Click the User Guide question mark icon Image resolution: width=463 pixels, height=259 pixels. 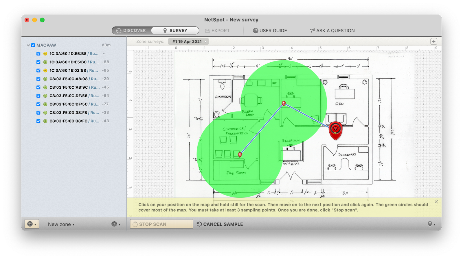click(x=256, y=31)
